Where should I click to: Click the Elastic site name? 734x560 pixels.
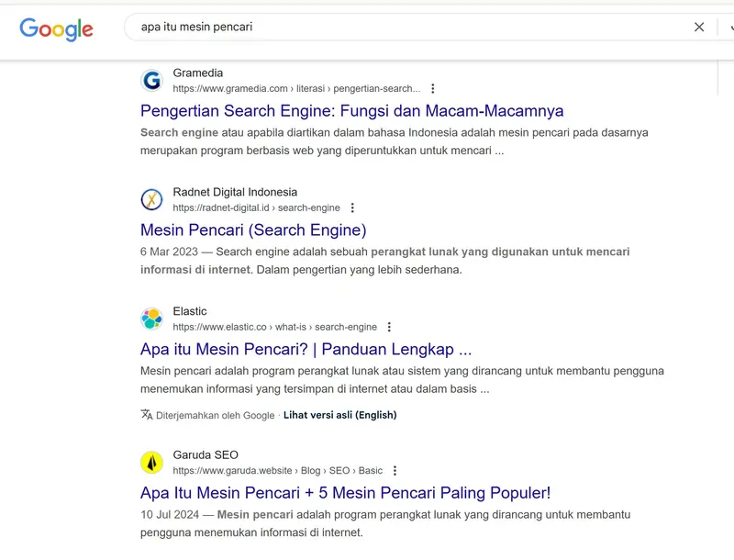190,311
